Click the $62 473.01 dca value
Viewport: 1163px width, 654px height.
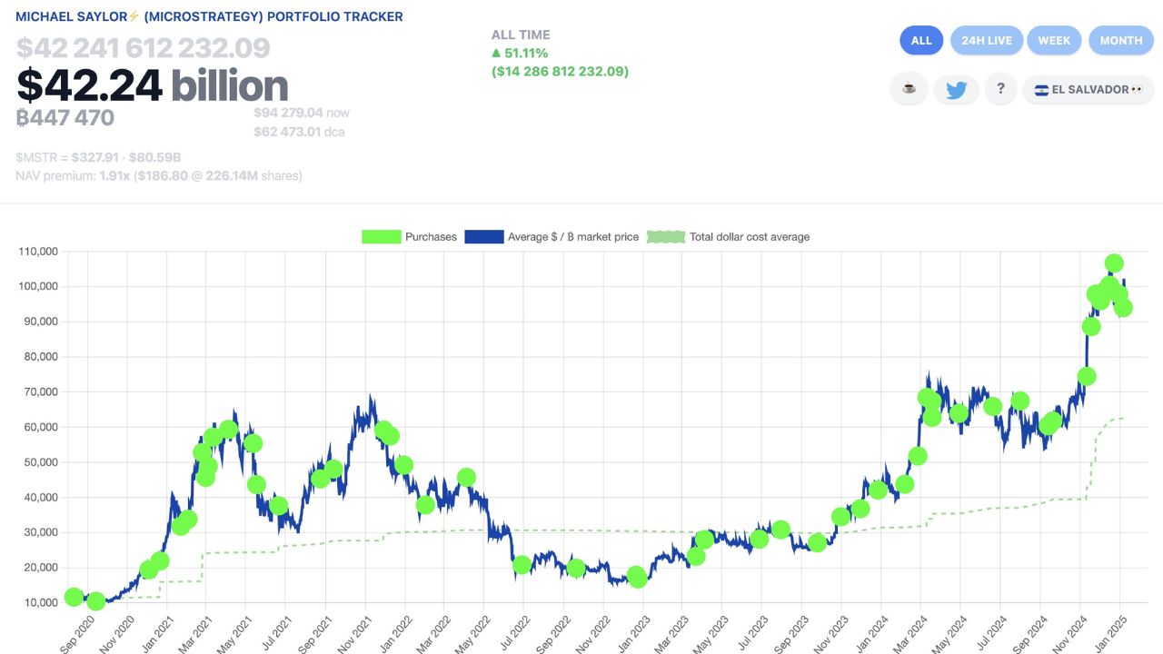tap(299, 132)
